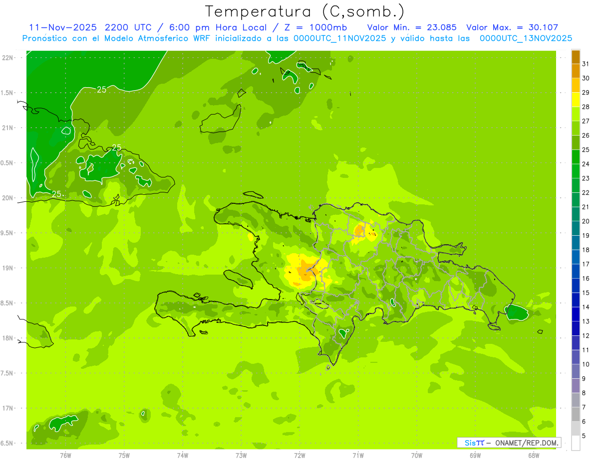This screenshot has width=599, height=462.
Task: Select the green swatch between 24 and 25
Action: [576, 157]
